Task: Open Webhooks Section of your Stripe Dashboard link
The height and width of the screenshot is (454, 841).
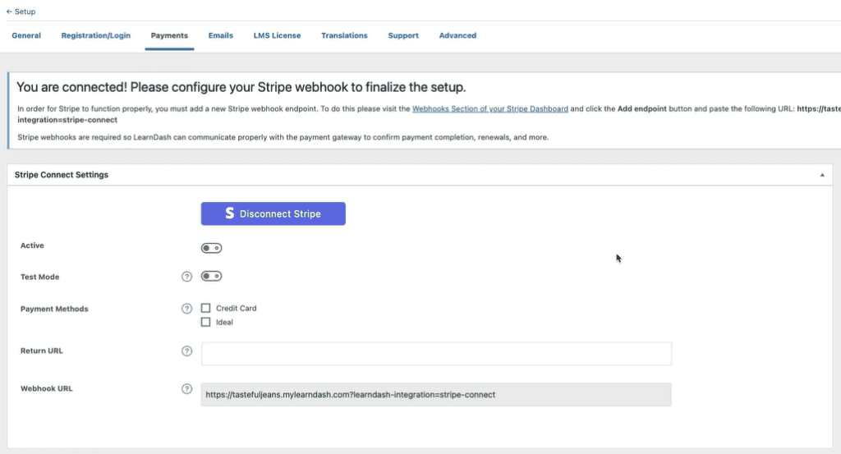Action: point(489,109)
